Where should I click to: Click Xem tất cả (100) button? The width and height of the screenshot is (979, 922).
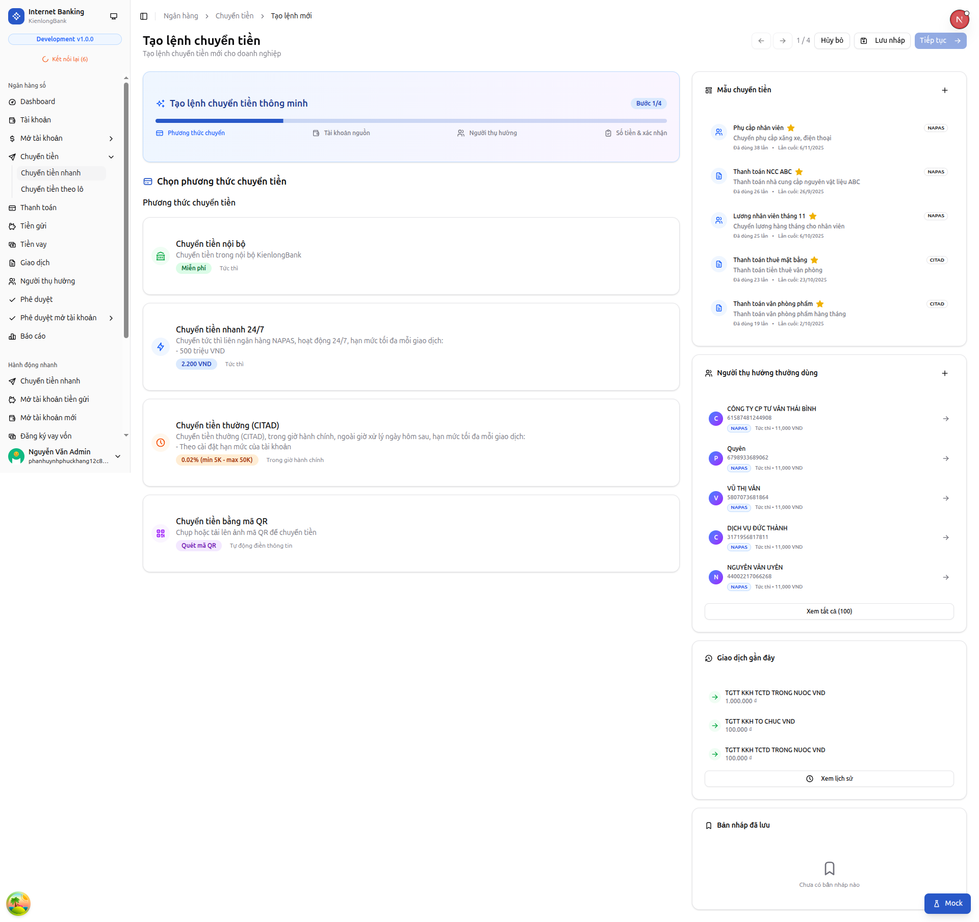pyautogui.click(x=829, y=611)
